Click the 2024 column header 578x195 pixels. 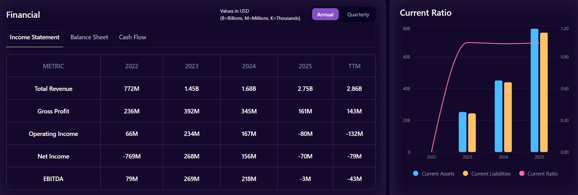[249, 66]
